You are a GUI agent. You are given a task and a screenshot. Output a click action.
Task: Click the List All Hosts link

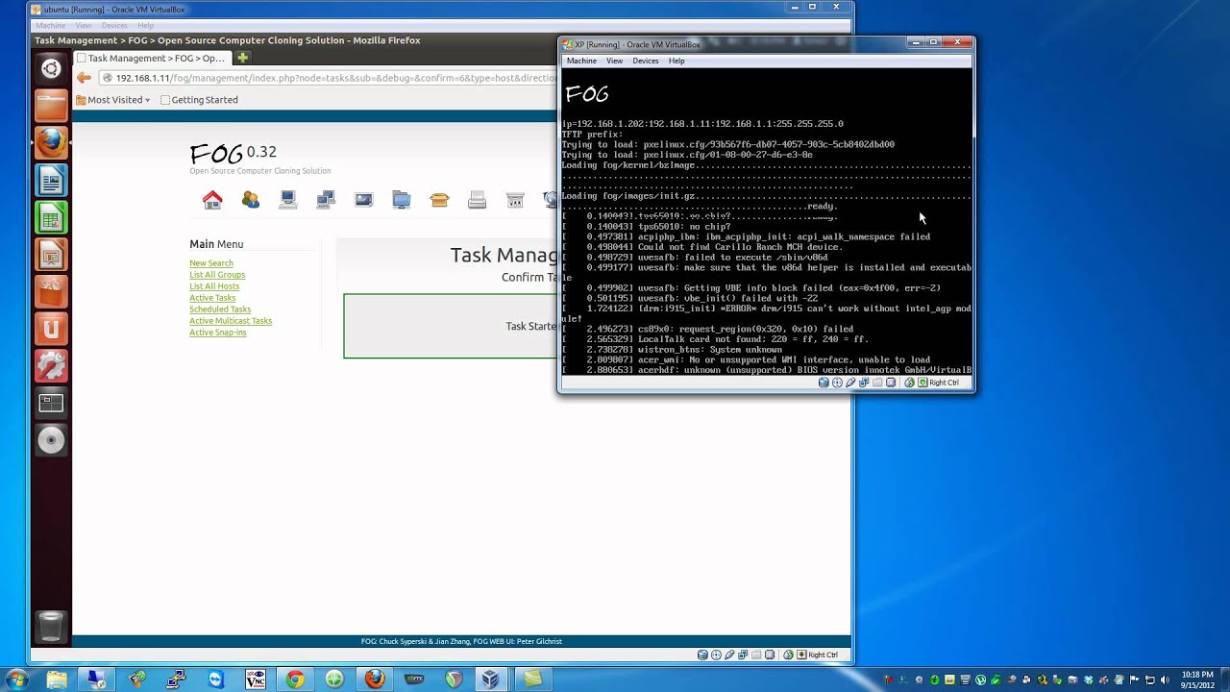click(214, 286)
